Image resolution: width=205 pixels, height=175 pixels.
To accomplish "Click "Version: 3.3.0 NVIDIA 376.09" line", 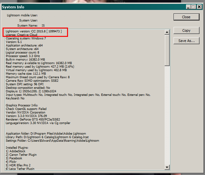I will click(26, 116).
